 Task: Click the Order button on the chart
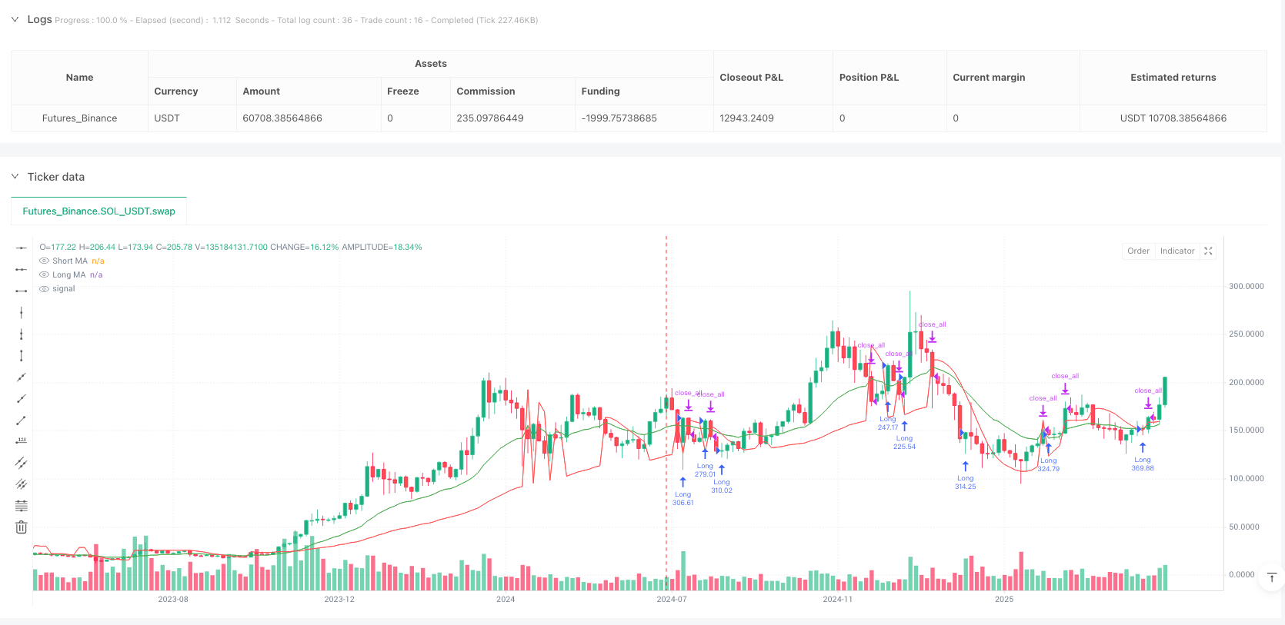(1138, 251)
